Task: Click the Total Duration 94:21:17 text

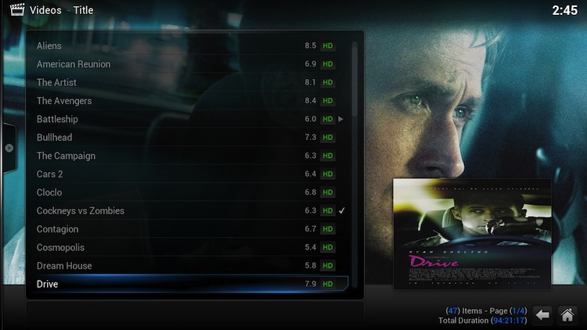Action: [x=483, y=321]
